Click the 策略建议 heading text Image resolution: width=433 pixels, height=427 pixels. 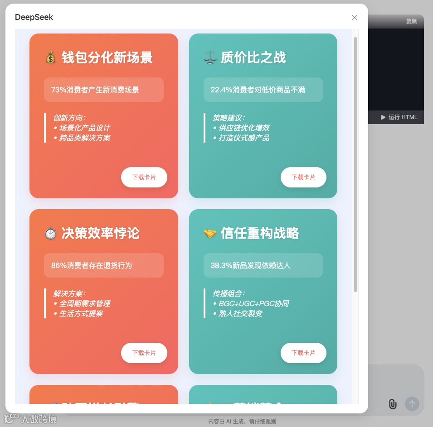[229, 118]
